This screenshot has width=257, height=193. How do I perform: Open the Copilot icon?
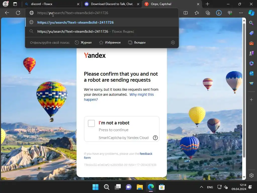click(x=251, y=13)
